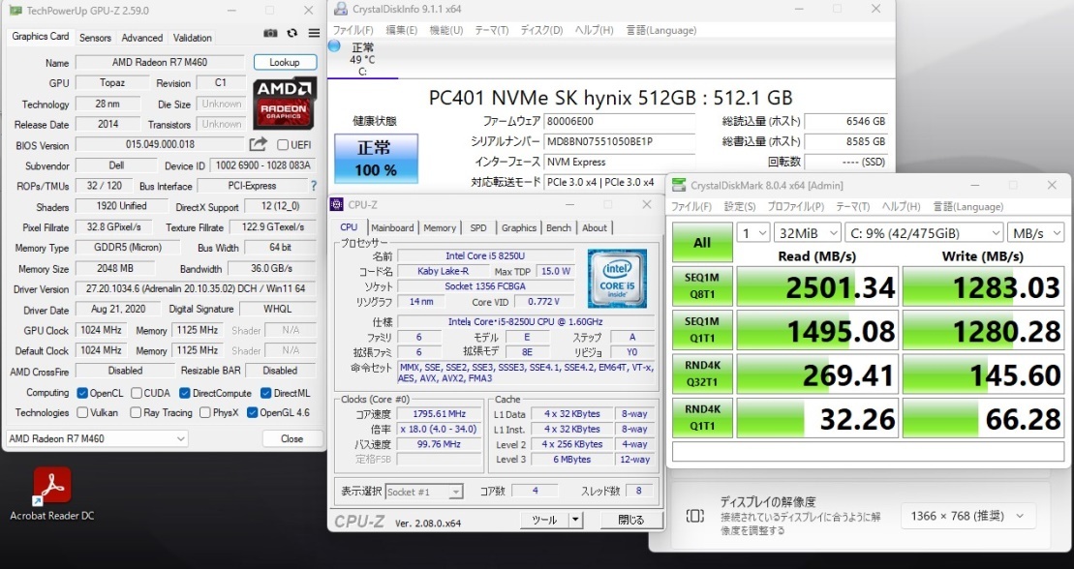Switch to the Mainboard tab in CPU-Z
1074x569 pixels.
tap(392, 228)
